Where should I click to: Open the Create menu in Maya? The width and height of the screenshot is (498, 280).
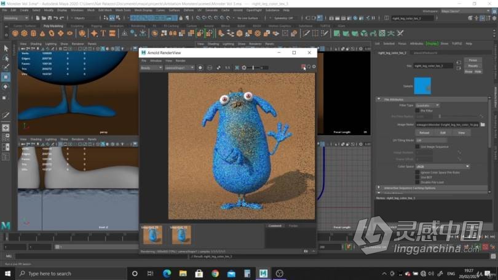(x=24, y=10)
